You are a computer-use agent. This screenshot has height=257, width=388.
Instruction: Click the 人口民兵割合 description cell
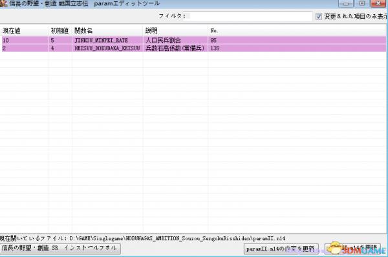pos(175,40)
